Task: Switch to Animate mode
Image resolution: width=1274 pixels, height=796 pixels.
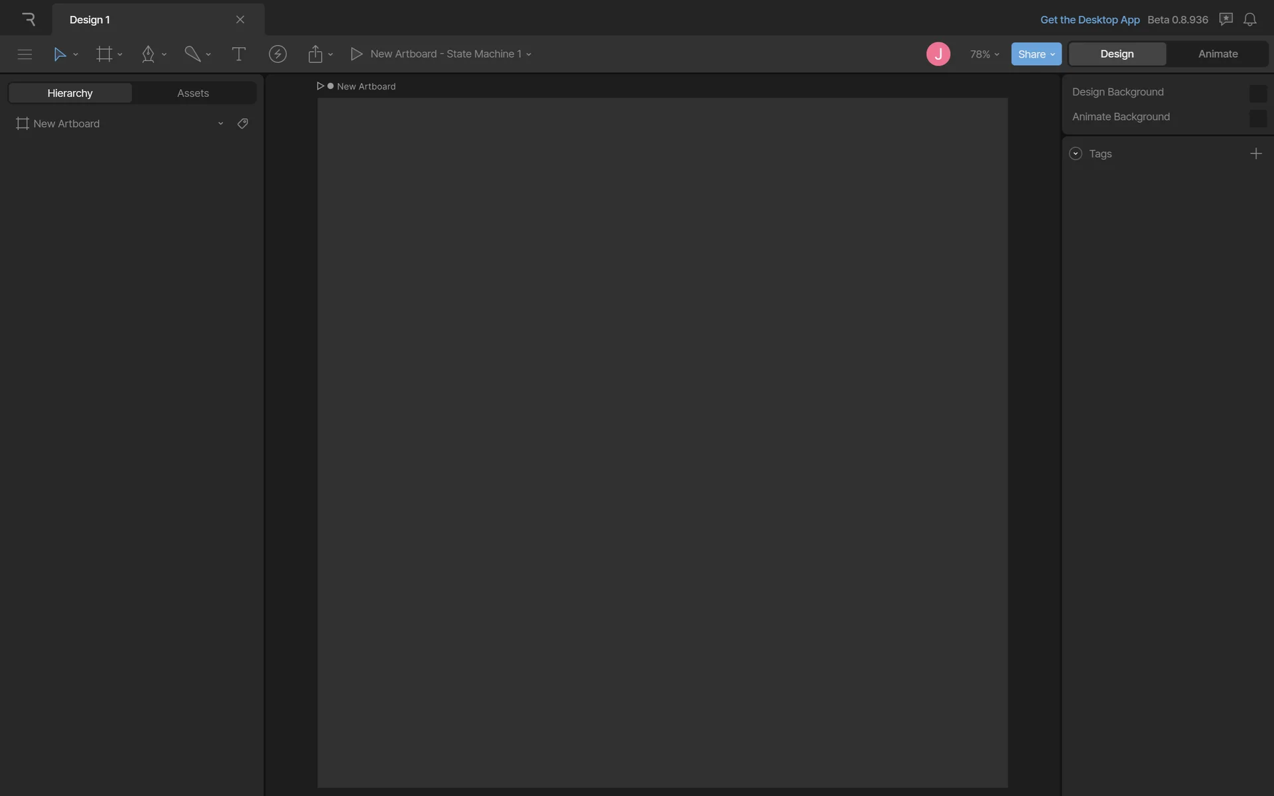Action: pyautogui.click(x=1218, y=54)
